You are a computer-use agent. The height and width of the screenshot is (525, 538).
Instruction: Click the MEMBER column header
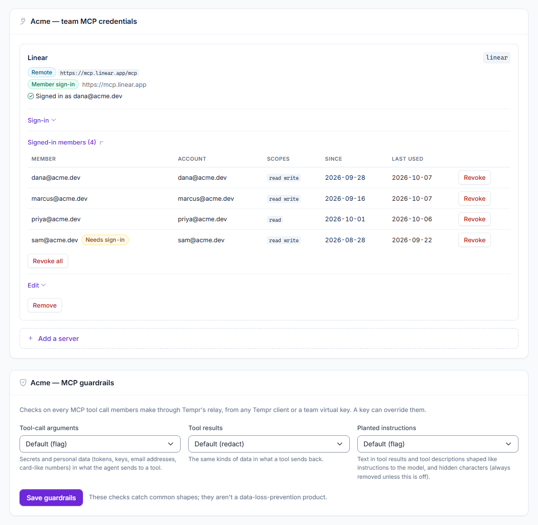43,159
